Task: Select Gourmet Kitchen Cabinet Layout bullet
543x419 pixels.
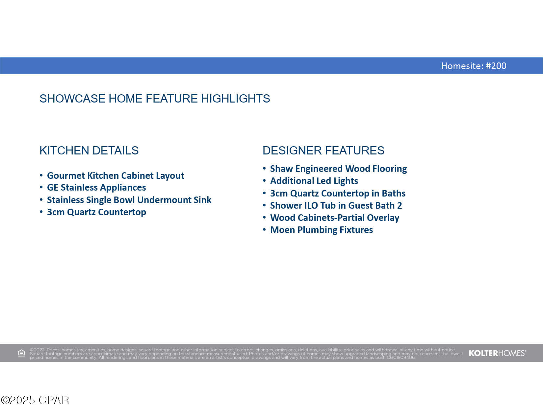Action: tap(115, 175)
